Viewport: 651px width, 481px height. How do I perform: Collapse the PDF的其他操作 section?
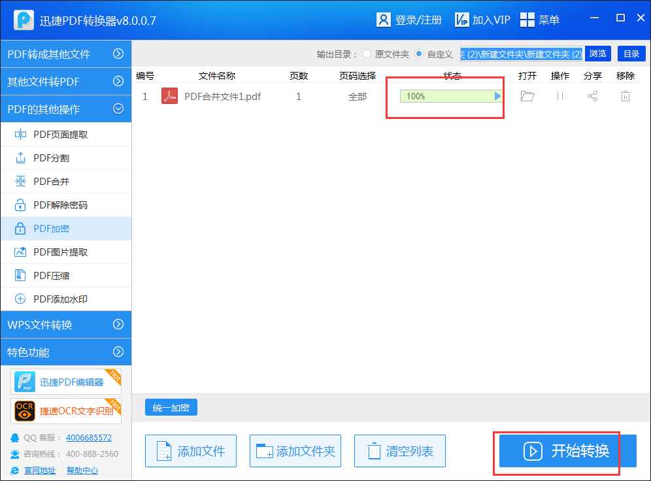click(x=66, y=108)
